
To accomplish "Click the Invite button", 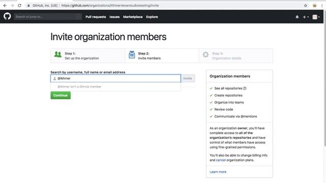I will (x=188, y=78).
